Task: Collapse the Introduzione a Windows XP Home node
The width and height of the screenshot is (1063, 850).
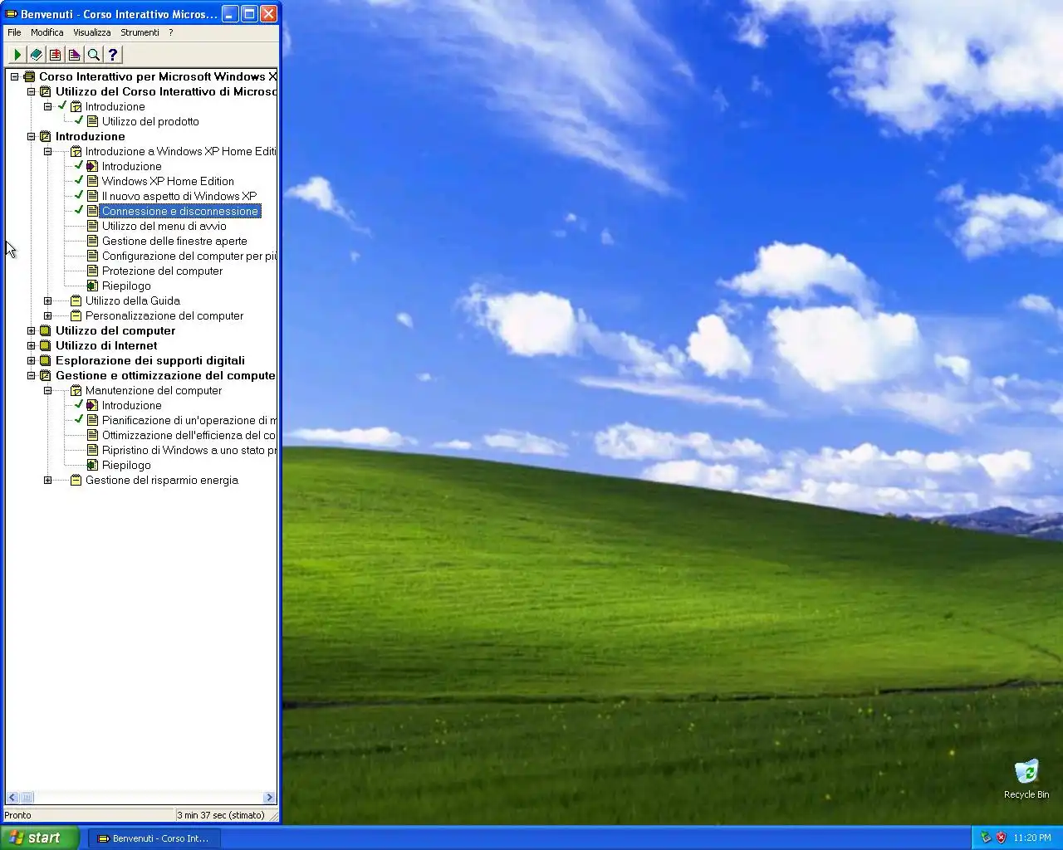Action: click(47, 151)
